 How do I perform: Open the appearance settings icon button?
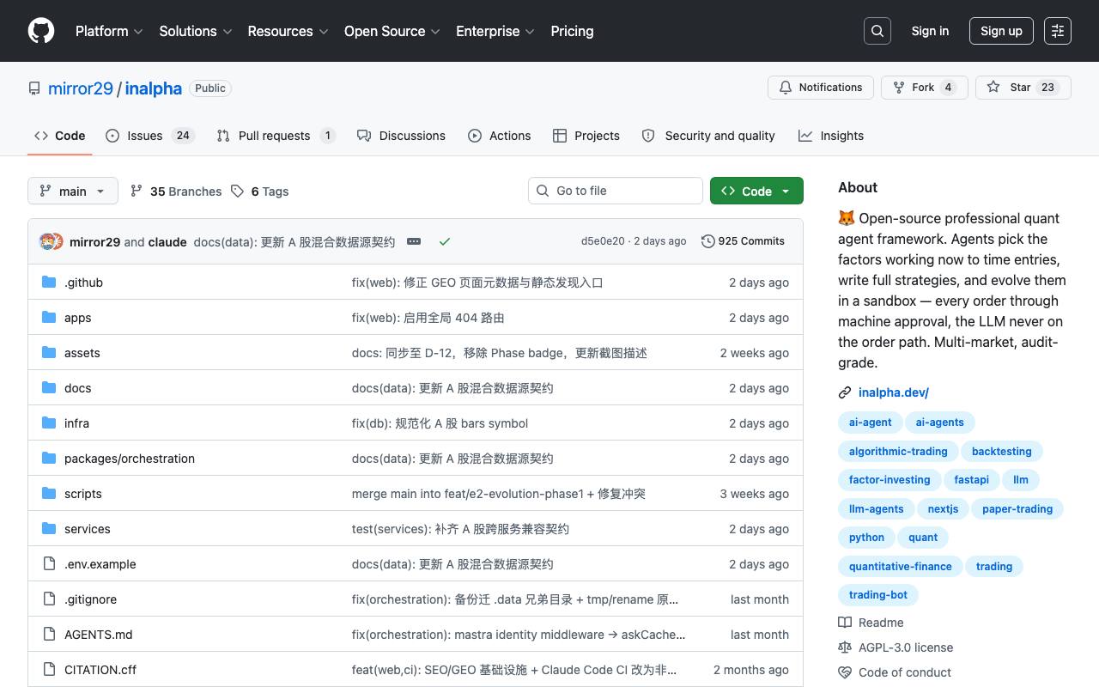click(x=1058, y=31)
